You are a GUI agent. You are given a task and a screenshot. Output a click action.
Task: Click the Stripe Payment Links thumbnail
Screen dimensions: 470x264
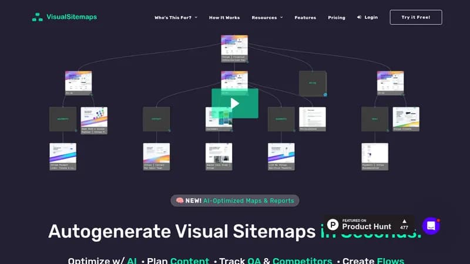[x=63, y=157]
